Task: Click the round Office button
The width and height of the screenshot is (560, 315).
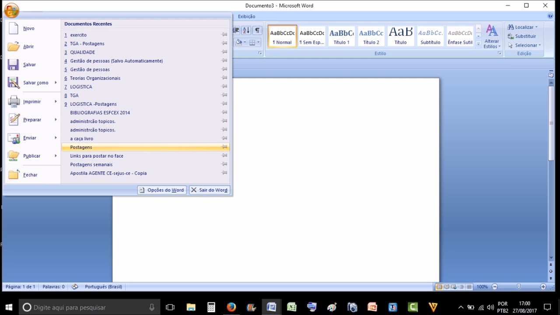Action: 11,10
